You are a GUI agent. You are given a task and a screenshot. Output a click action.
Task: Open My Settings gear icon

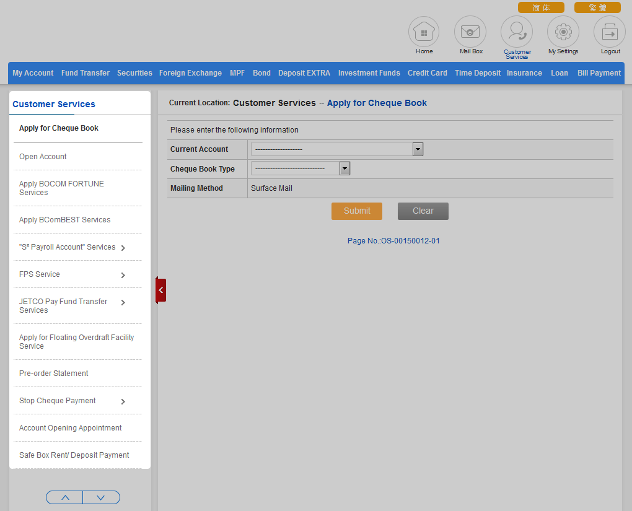563,32
